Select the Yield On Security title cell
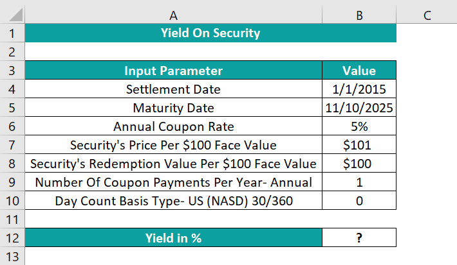 click(x=210, y=33)
